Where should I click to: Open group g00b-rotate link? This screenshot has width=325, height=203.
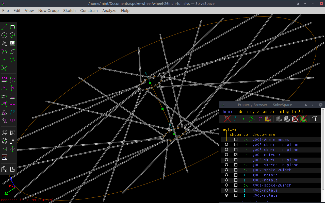tap(265, 190)
